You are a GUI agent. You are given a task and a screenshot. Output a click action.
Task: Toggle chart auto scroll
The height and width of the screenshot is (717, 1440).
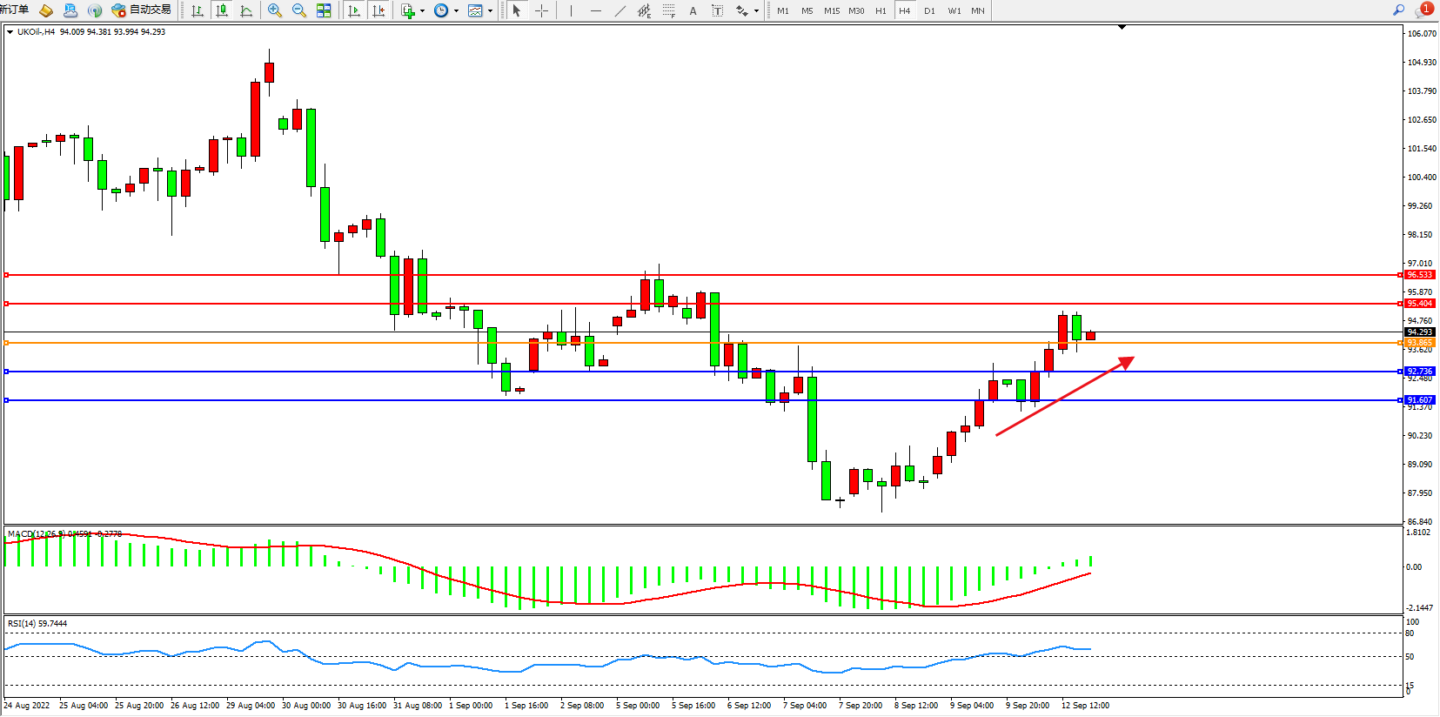click(x=354, y=10)
